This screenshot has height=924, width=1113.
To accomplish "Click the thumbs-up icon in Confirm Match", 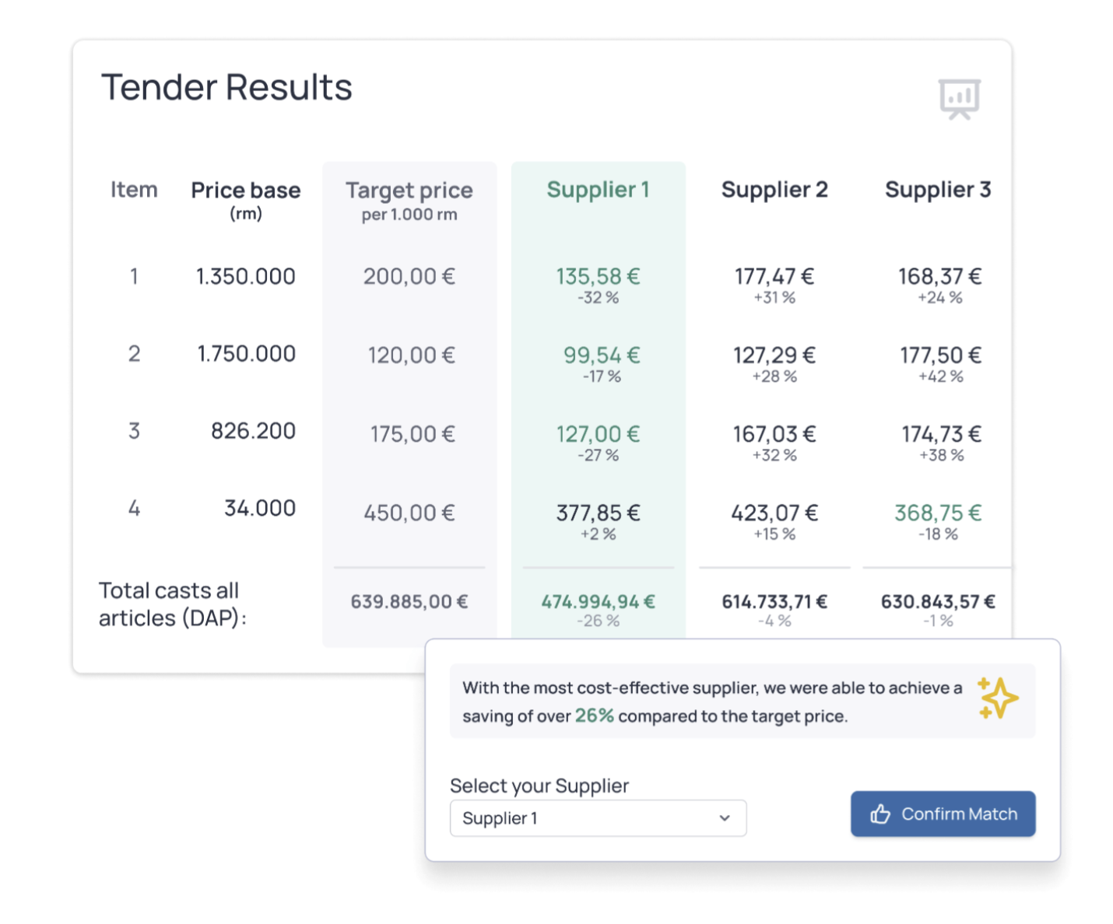I will click(880, 814).
